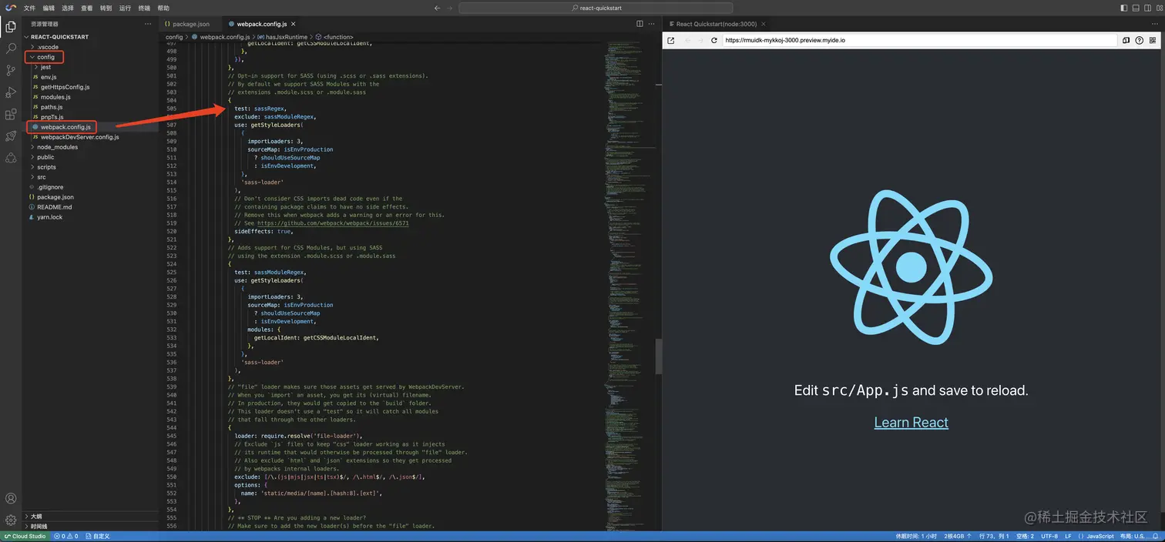
Task: Open errors and warnings in status bar
Action: coord(65,536)
